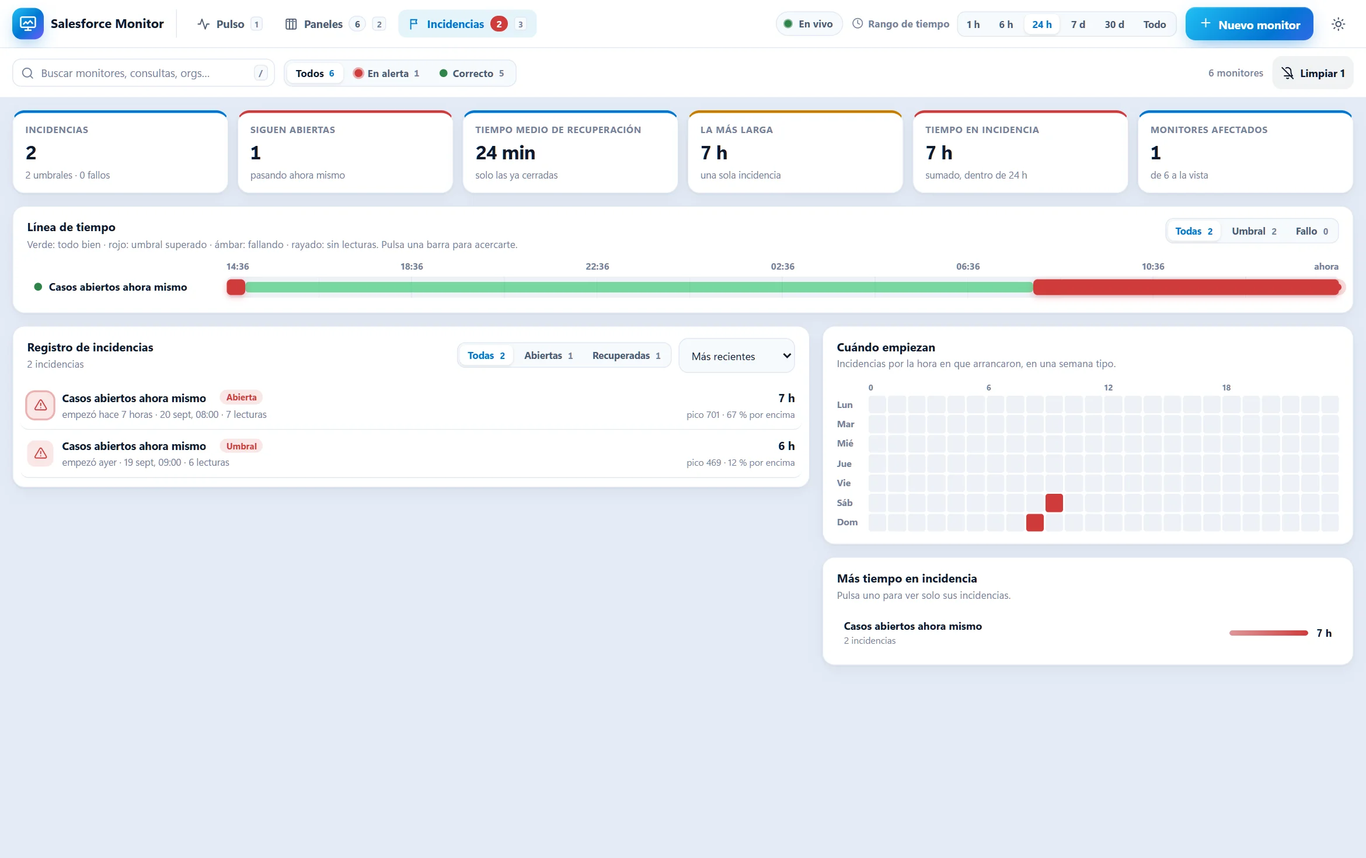Click the search magnifier icon

pyautogui.click(x=27, y=73)
